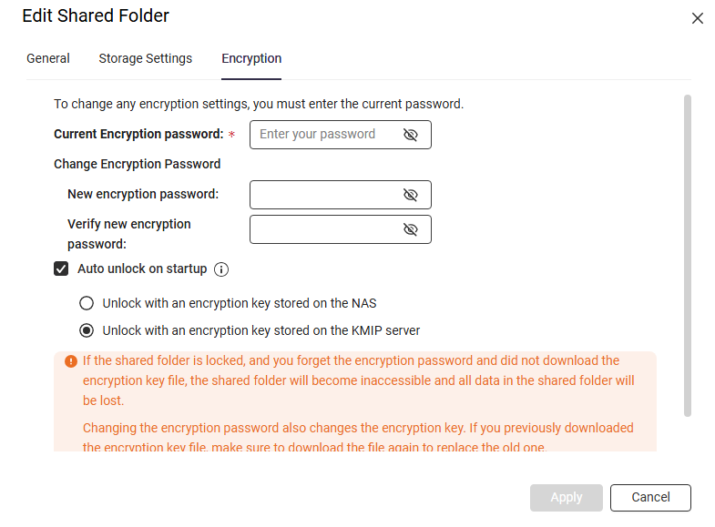
Task: Select unlock with key on KMIP server
Action: click(x=87, y=330)
